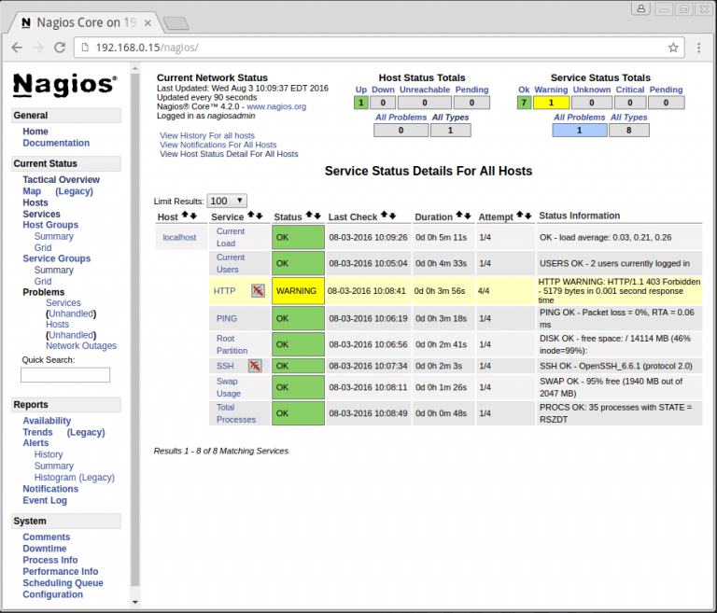The image size is (717, 613).
Task: Click the Quick Search input field
Action: coord(65,375)
